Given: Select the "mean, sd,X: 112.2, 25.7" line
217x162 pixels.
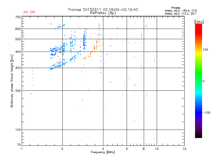Looking at the screenshot, I should pyautogui.click(x=180, y=13).
